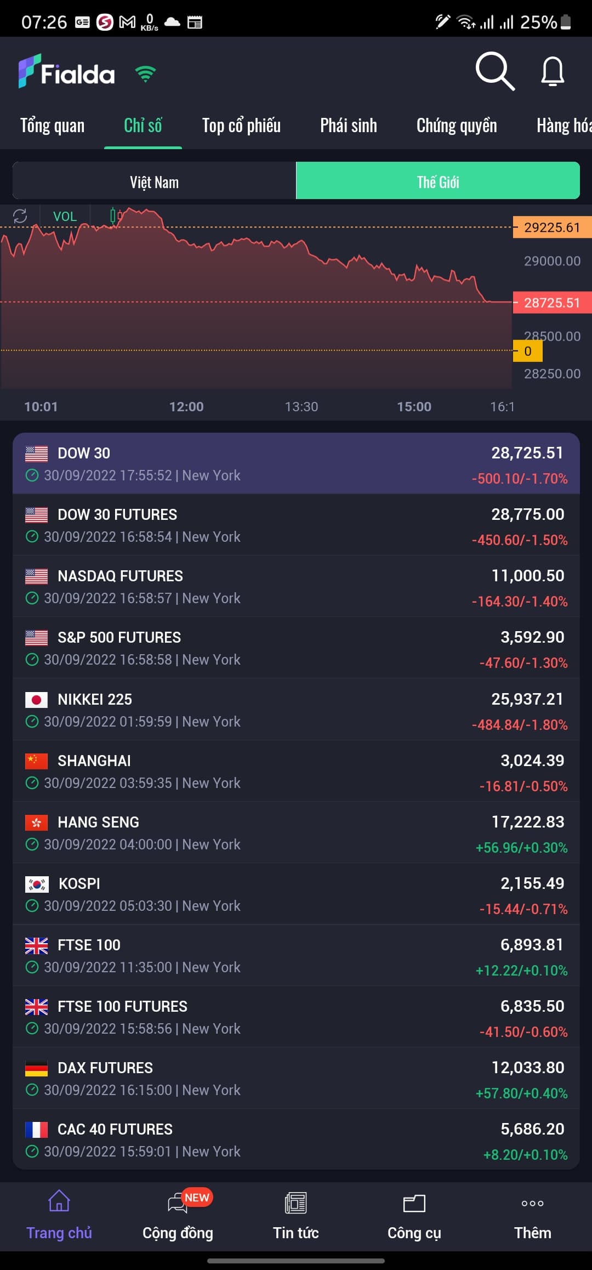Open Phái sinh tab
Screen dimensions: 592x1270
tap(349, 126)
